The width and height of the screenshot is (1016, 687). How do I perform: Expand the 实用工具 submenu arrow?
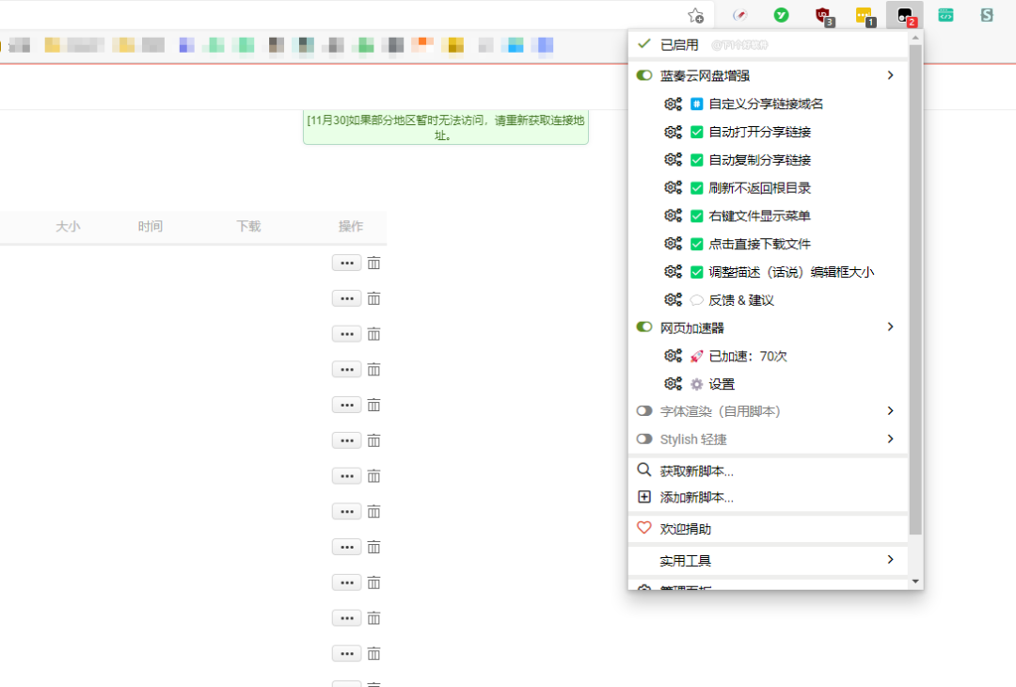(890, 560)
